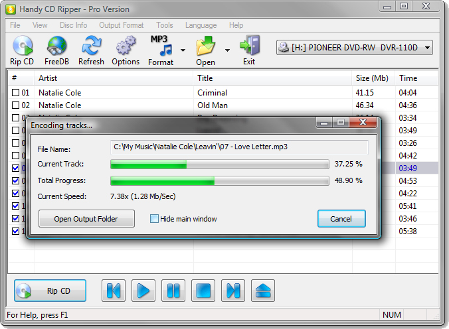Click the Total Progress bar
The image size is (449, 329).
point(219,180)
